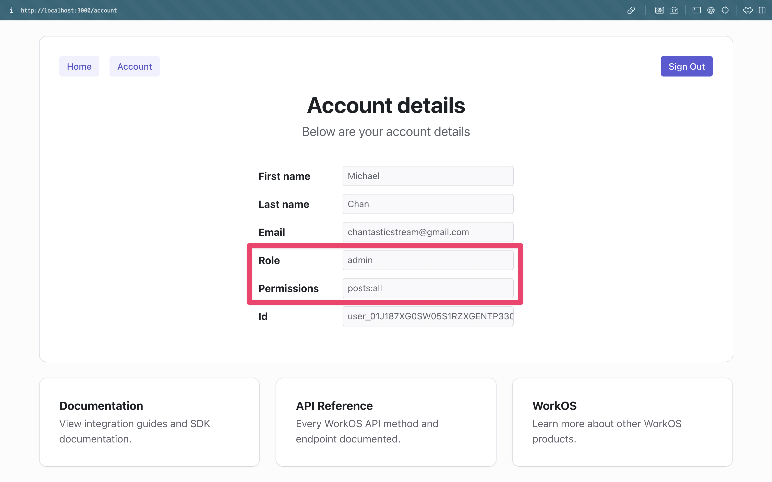Select the Email input field
Image resolution: width=772 pixels, height=482 pixels.
coord(428,232)
